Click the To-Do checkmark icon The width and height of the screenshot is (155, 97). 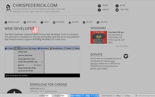(84, 22)
